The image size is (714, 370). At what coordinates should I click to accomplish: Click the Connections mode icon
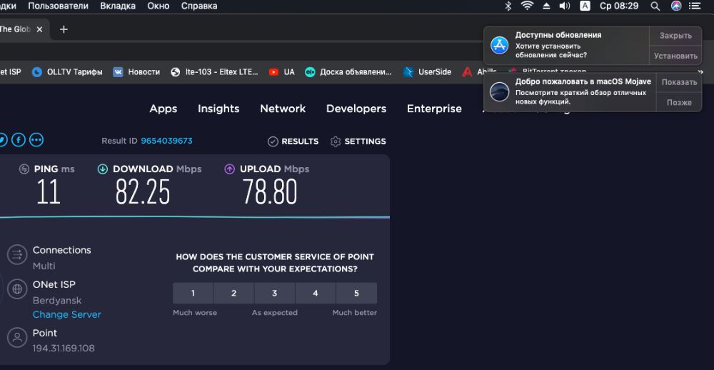[17, 254]
